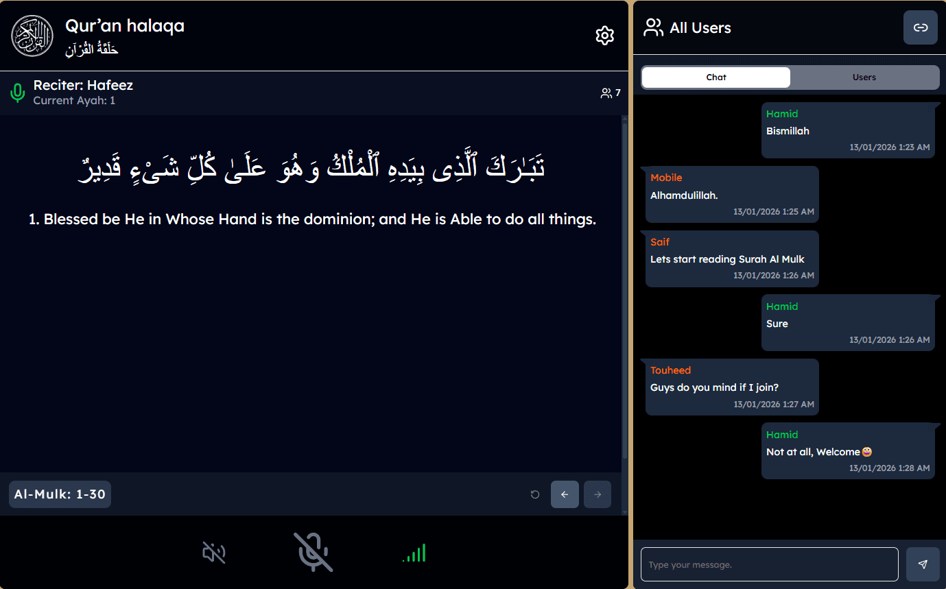Open the Al-Mulk: 1-30 surah selector
Viewport: 946px width, 589px height.
pos(59,494)
